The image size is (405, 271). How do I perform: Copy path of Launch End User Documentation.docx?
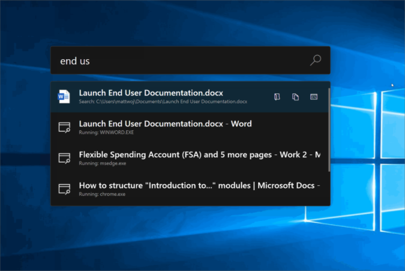click(x=295, y=97)
